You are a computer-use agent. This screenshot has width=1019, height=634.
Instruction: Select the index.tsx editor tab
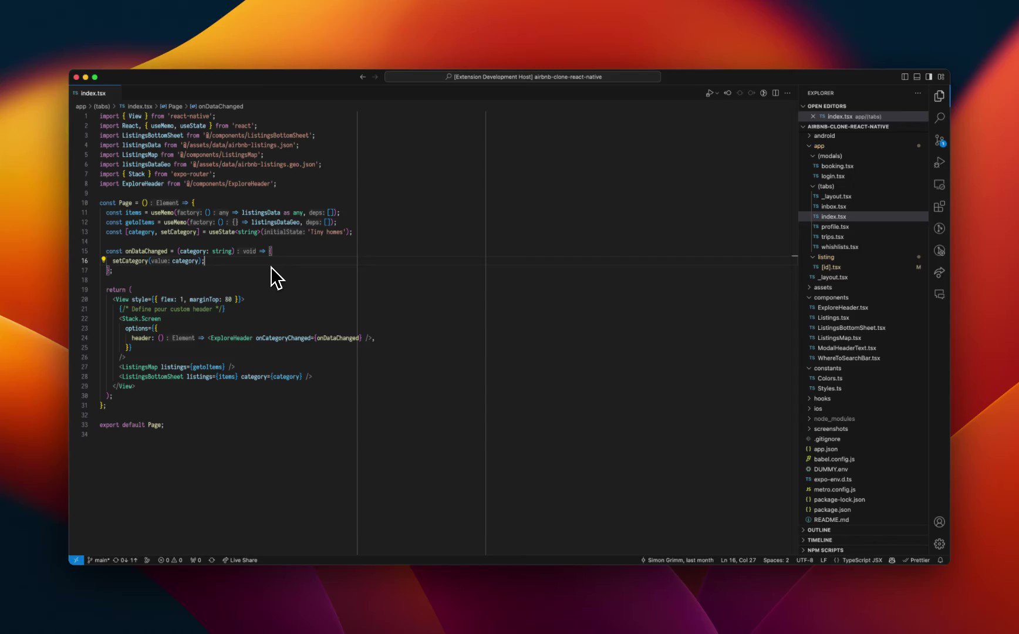pos(94,93)
